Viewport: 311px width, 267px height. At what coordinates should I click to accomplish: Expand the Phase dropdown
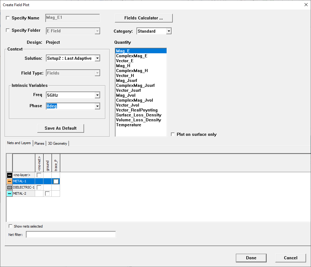(x=98, y=106)
